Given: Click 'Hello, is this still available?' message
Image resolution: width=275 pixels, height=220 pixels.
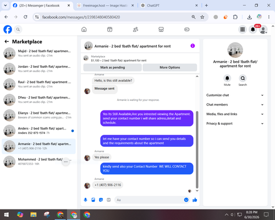Looking at the screenshot, I should coord(113,80).
